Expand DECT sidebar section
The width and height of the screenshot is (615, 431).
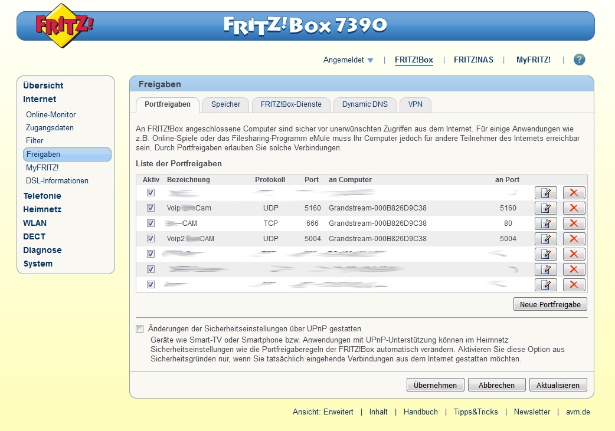34,236
